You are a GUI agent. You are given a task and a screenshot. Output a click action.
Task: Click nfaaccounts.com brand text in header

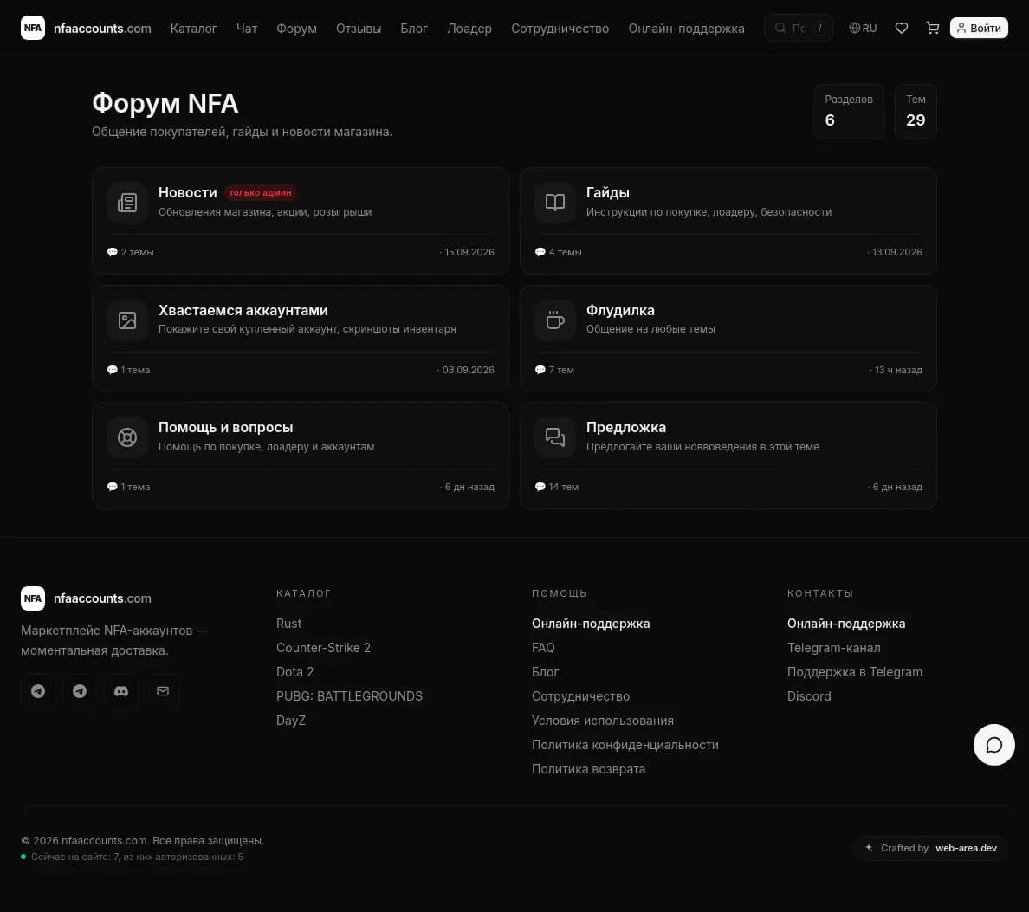coord(102,29)
